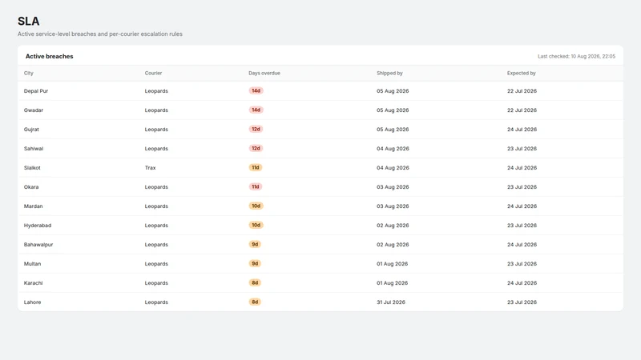Click the Active breaches panel title
This screenshot has height=360, width=641.
(x=50, y=56)
